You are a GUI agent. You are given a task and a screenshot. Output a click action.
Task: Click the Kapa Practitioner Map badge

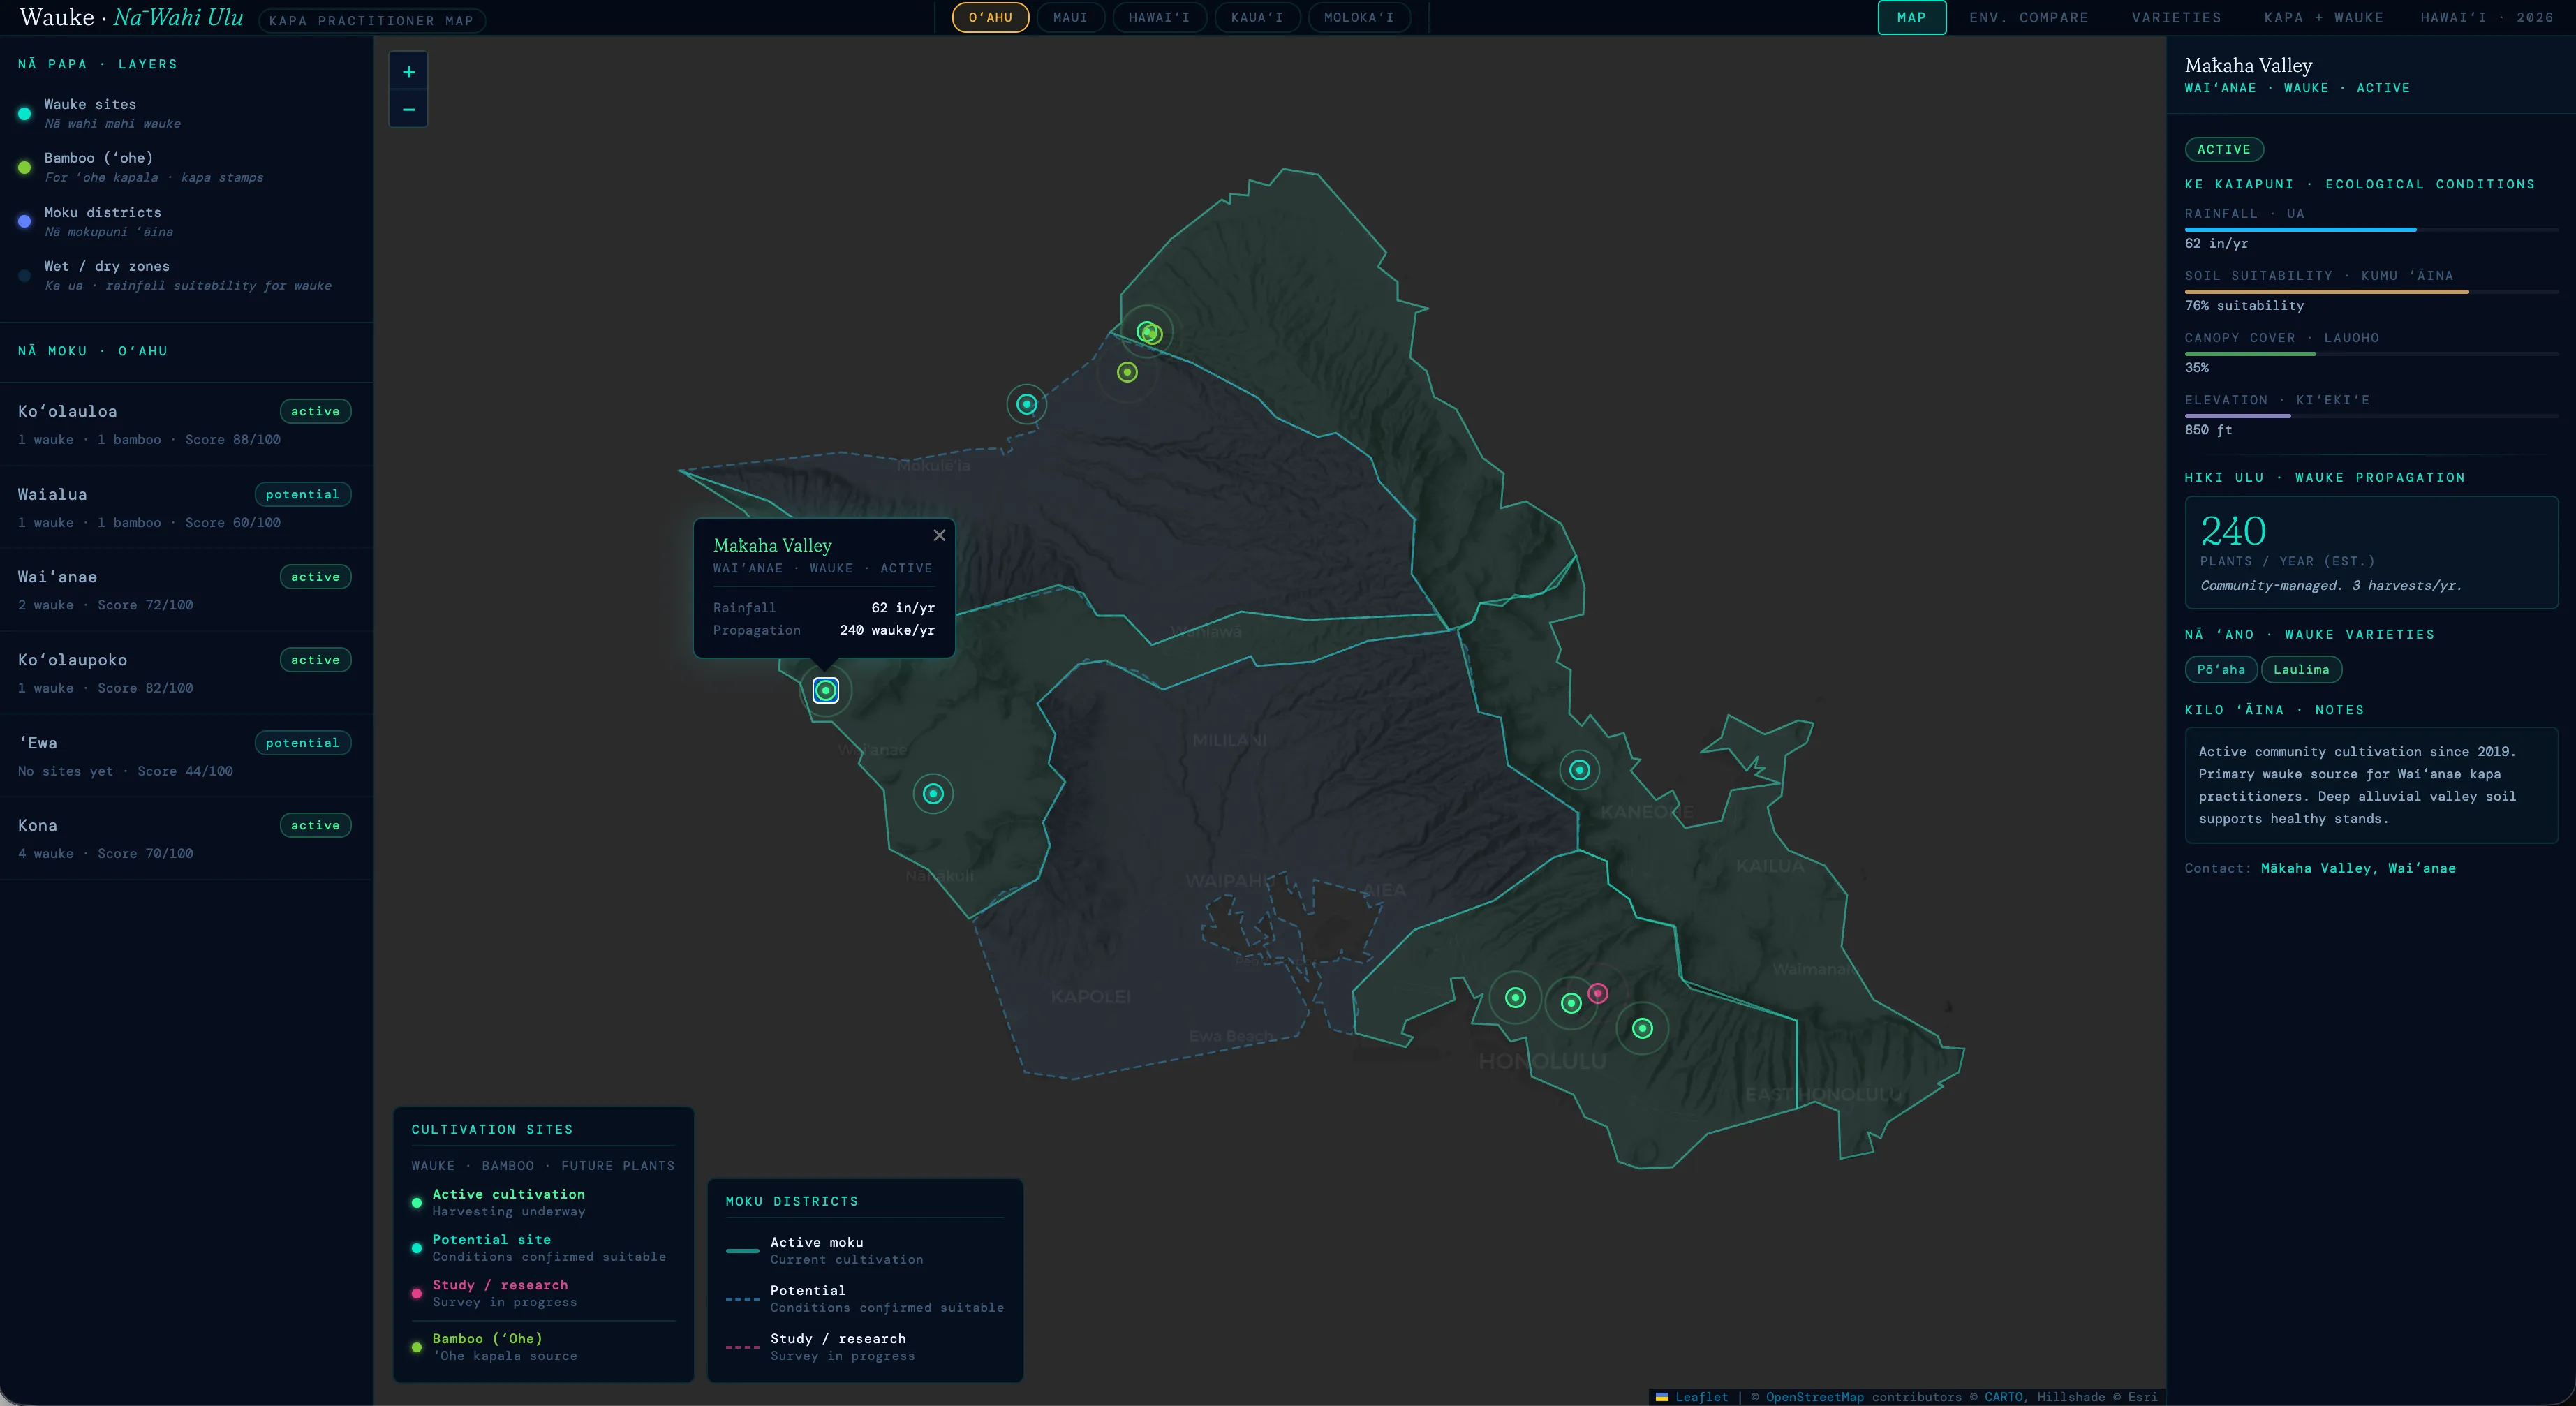tap(371, 20)
